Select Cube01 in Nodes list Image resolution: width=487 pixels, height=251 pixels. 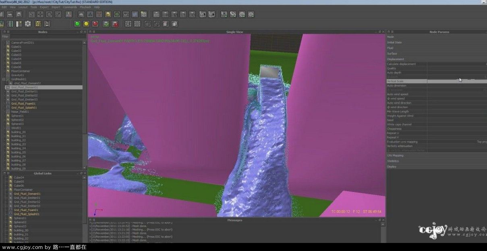16,47
